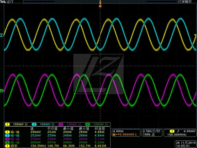Screen dimensions: 197x148
Task: Click the 值 column header
Action: click(x=32, y=129)
